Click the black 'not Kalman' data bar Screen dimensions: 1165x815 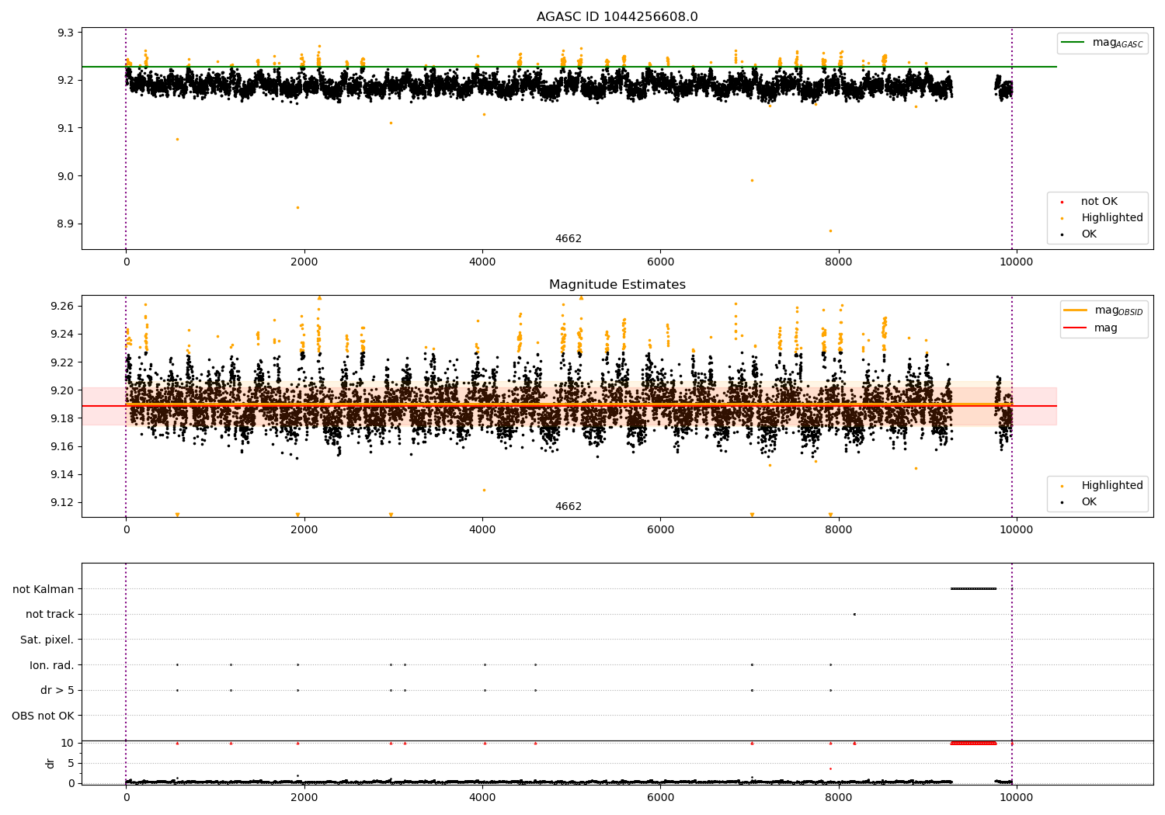pyautogui.click(x=973, y=588)
